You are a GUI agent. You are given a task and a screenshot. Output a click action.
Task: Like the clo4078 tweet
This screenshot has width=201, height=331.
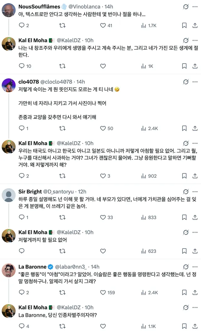tap(103, 128)
